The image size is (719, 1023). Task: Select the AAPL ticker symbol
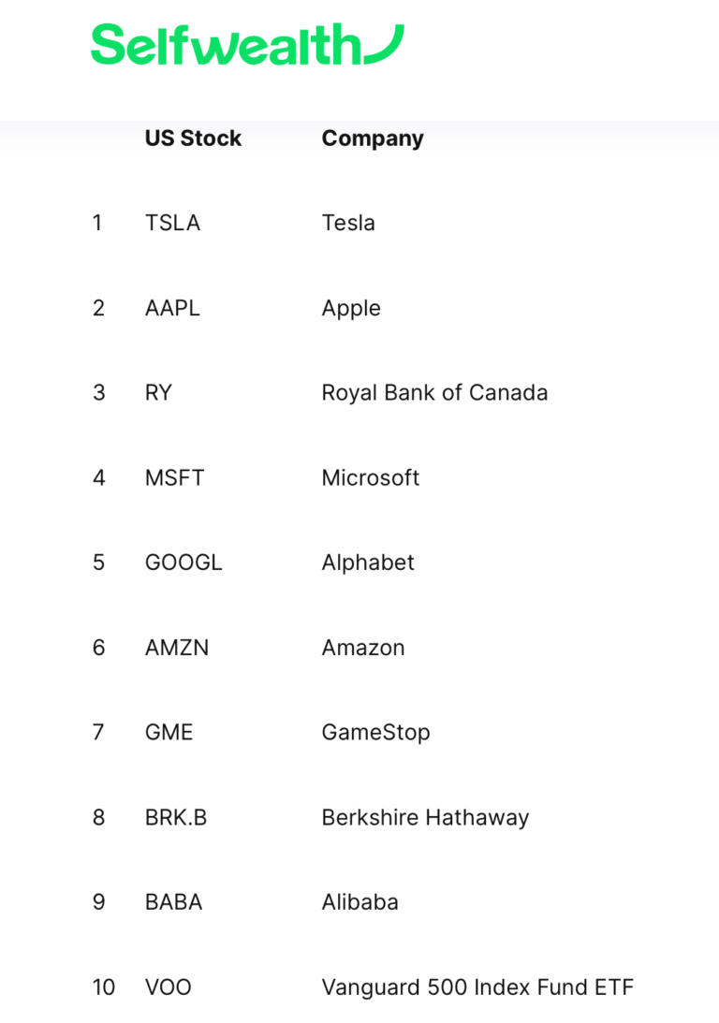pos(172,308)
